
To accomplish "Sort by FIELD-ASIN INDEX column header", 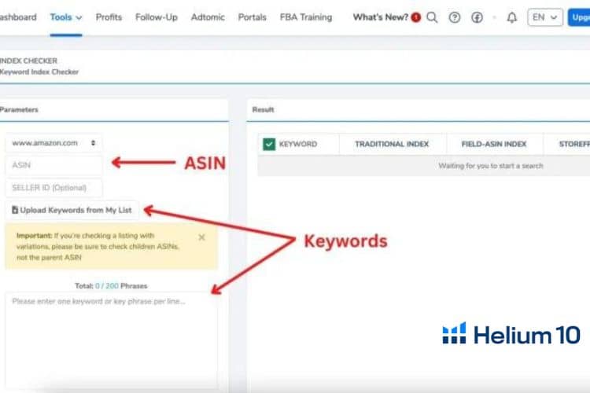I will [x=494, y=144].
